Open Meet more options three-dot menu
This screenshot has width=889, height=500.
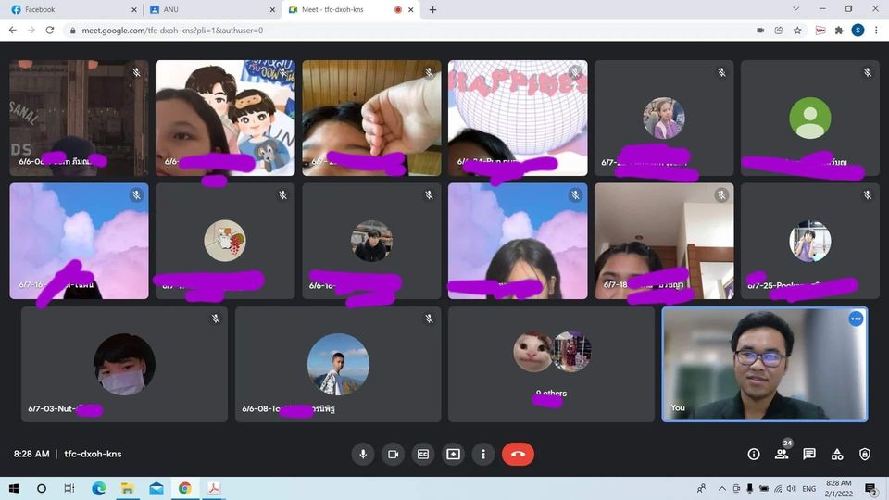pyautogui.click(x=483, y=454)
